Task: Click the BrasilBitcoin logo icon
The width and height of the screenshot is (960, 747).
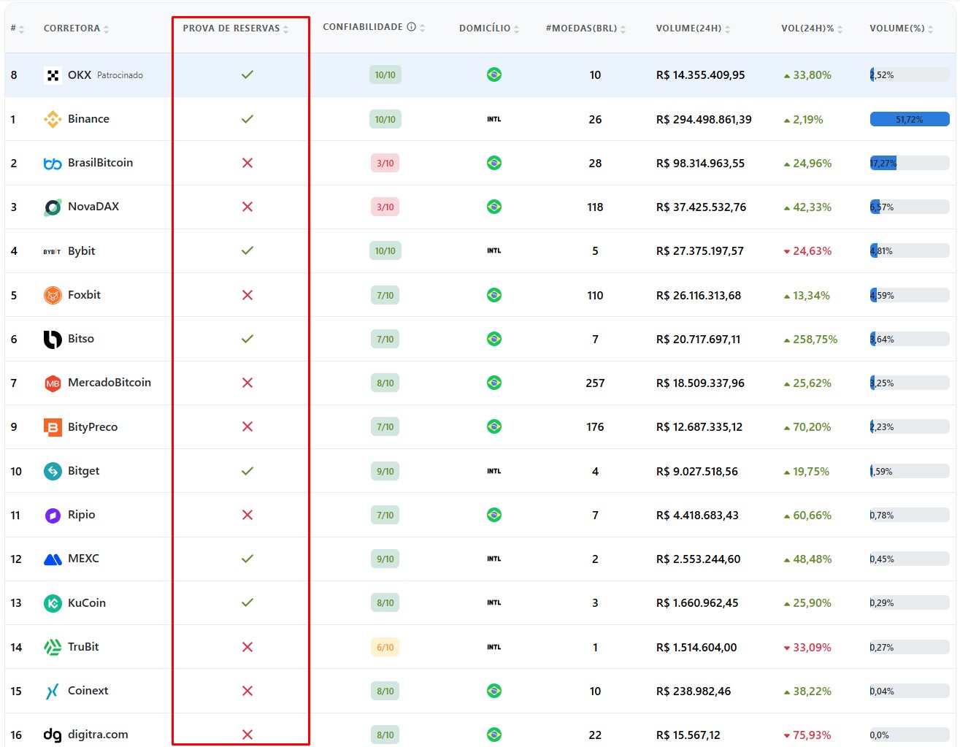Action: click(53, 164)
